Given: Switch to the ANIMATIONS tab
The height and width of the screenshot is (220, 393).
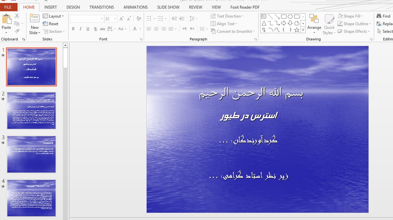Looking at the screenshot, I should click(135, 7).
